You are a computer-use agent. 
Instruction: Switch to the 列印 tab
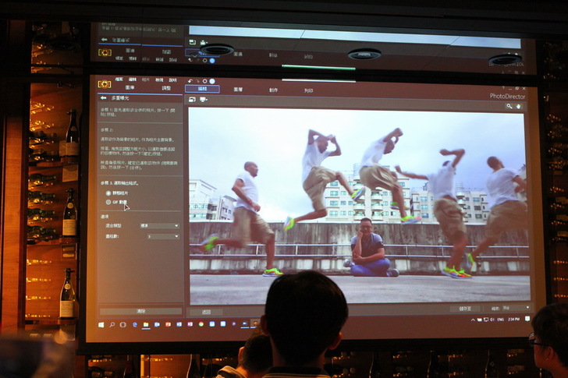click(x=309, y=90)
